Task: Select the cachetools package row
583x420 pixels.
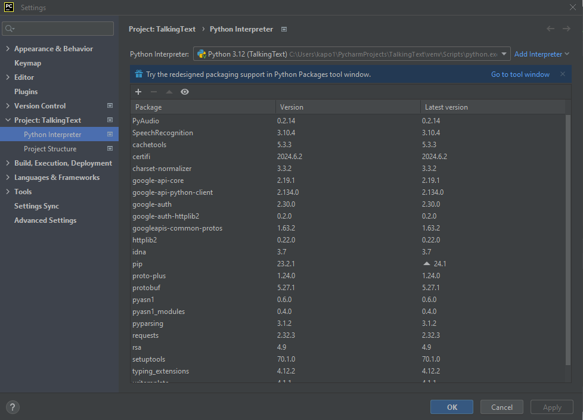Action: pos(348,145)
